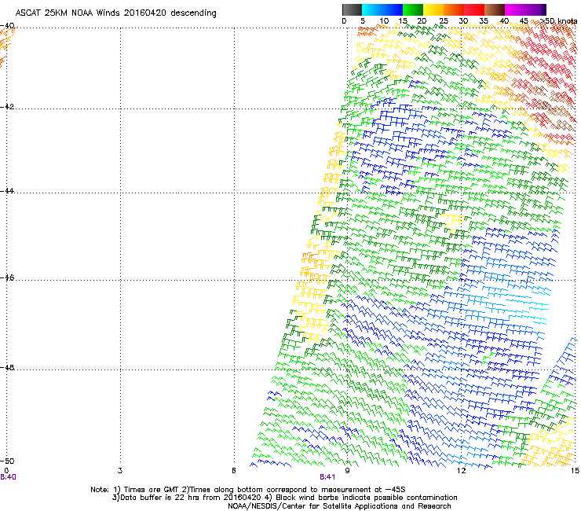Screen dimensions: 581x511
Task: Pick the yellow 20-25 knots legend color
Action: coord(433,9)
